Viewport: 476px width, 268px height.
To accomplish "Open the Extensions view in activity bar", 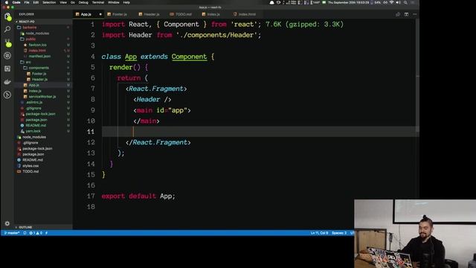I will pyautogui.click(x=7, y=68).
